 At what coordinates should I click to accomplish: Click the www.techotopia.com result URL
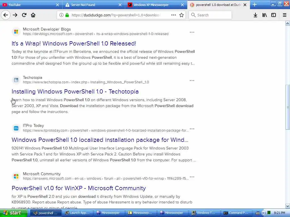coord(86,82)
